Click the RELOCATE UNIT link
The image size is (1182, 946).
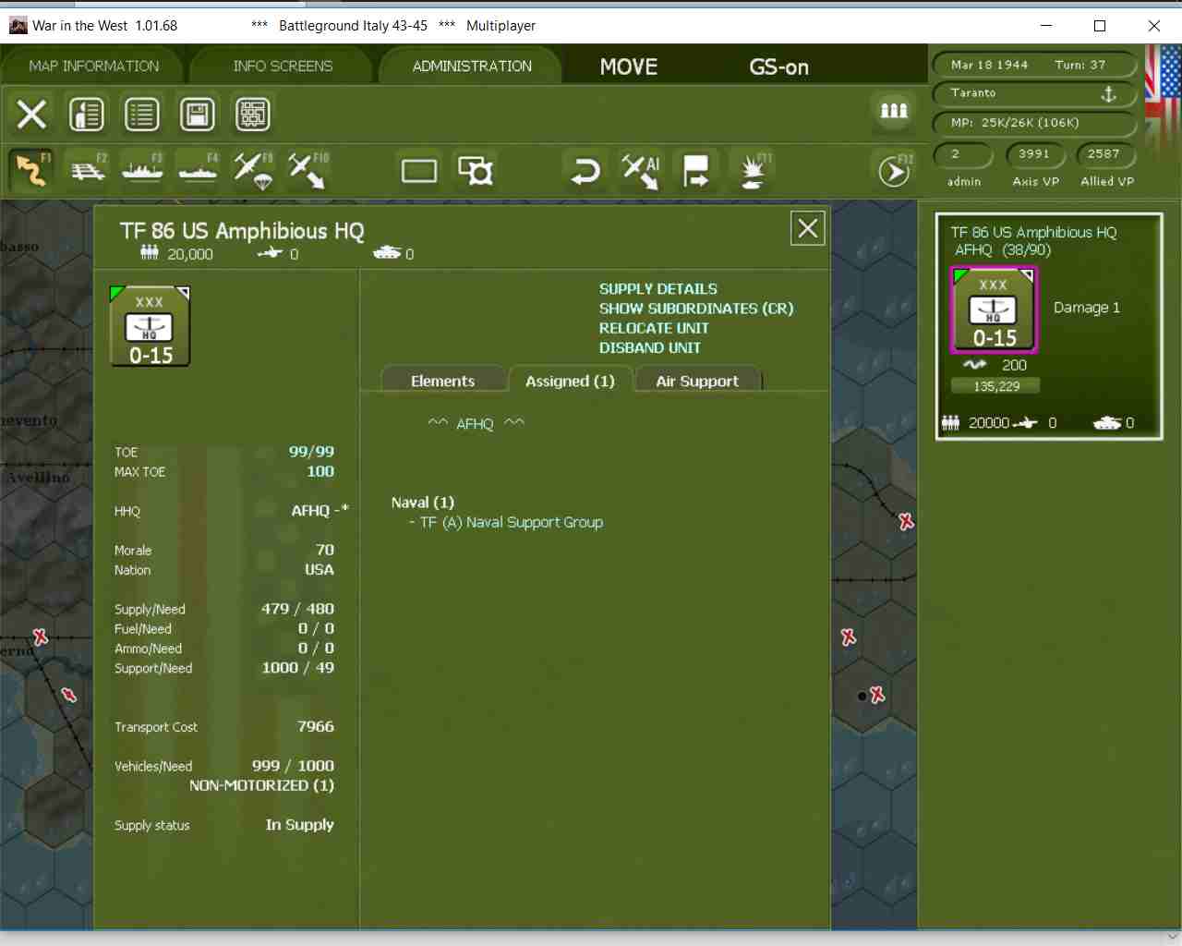(654, 328)
